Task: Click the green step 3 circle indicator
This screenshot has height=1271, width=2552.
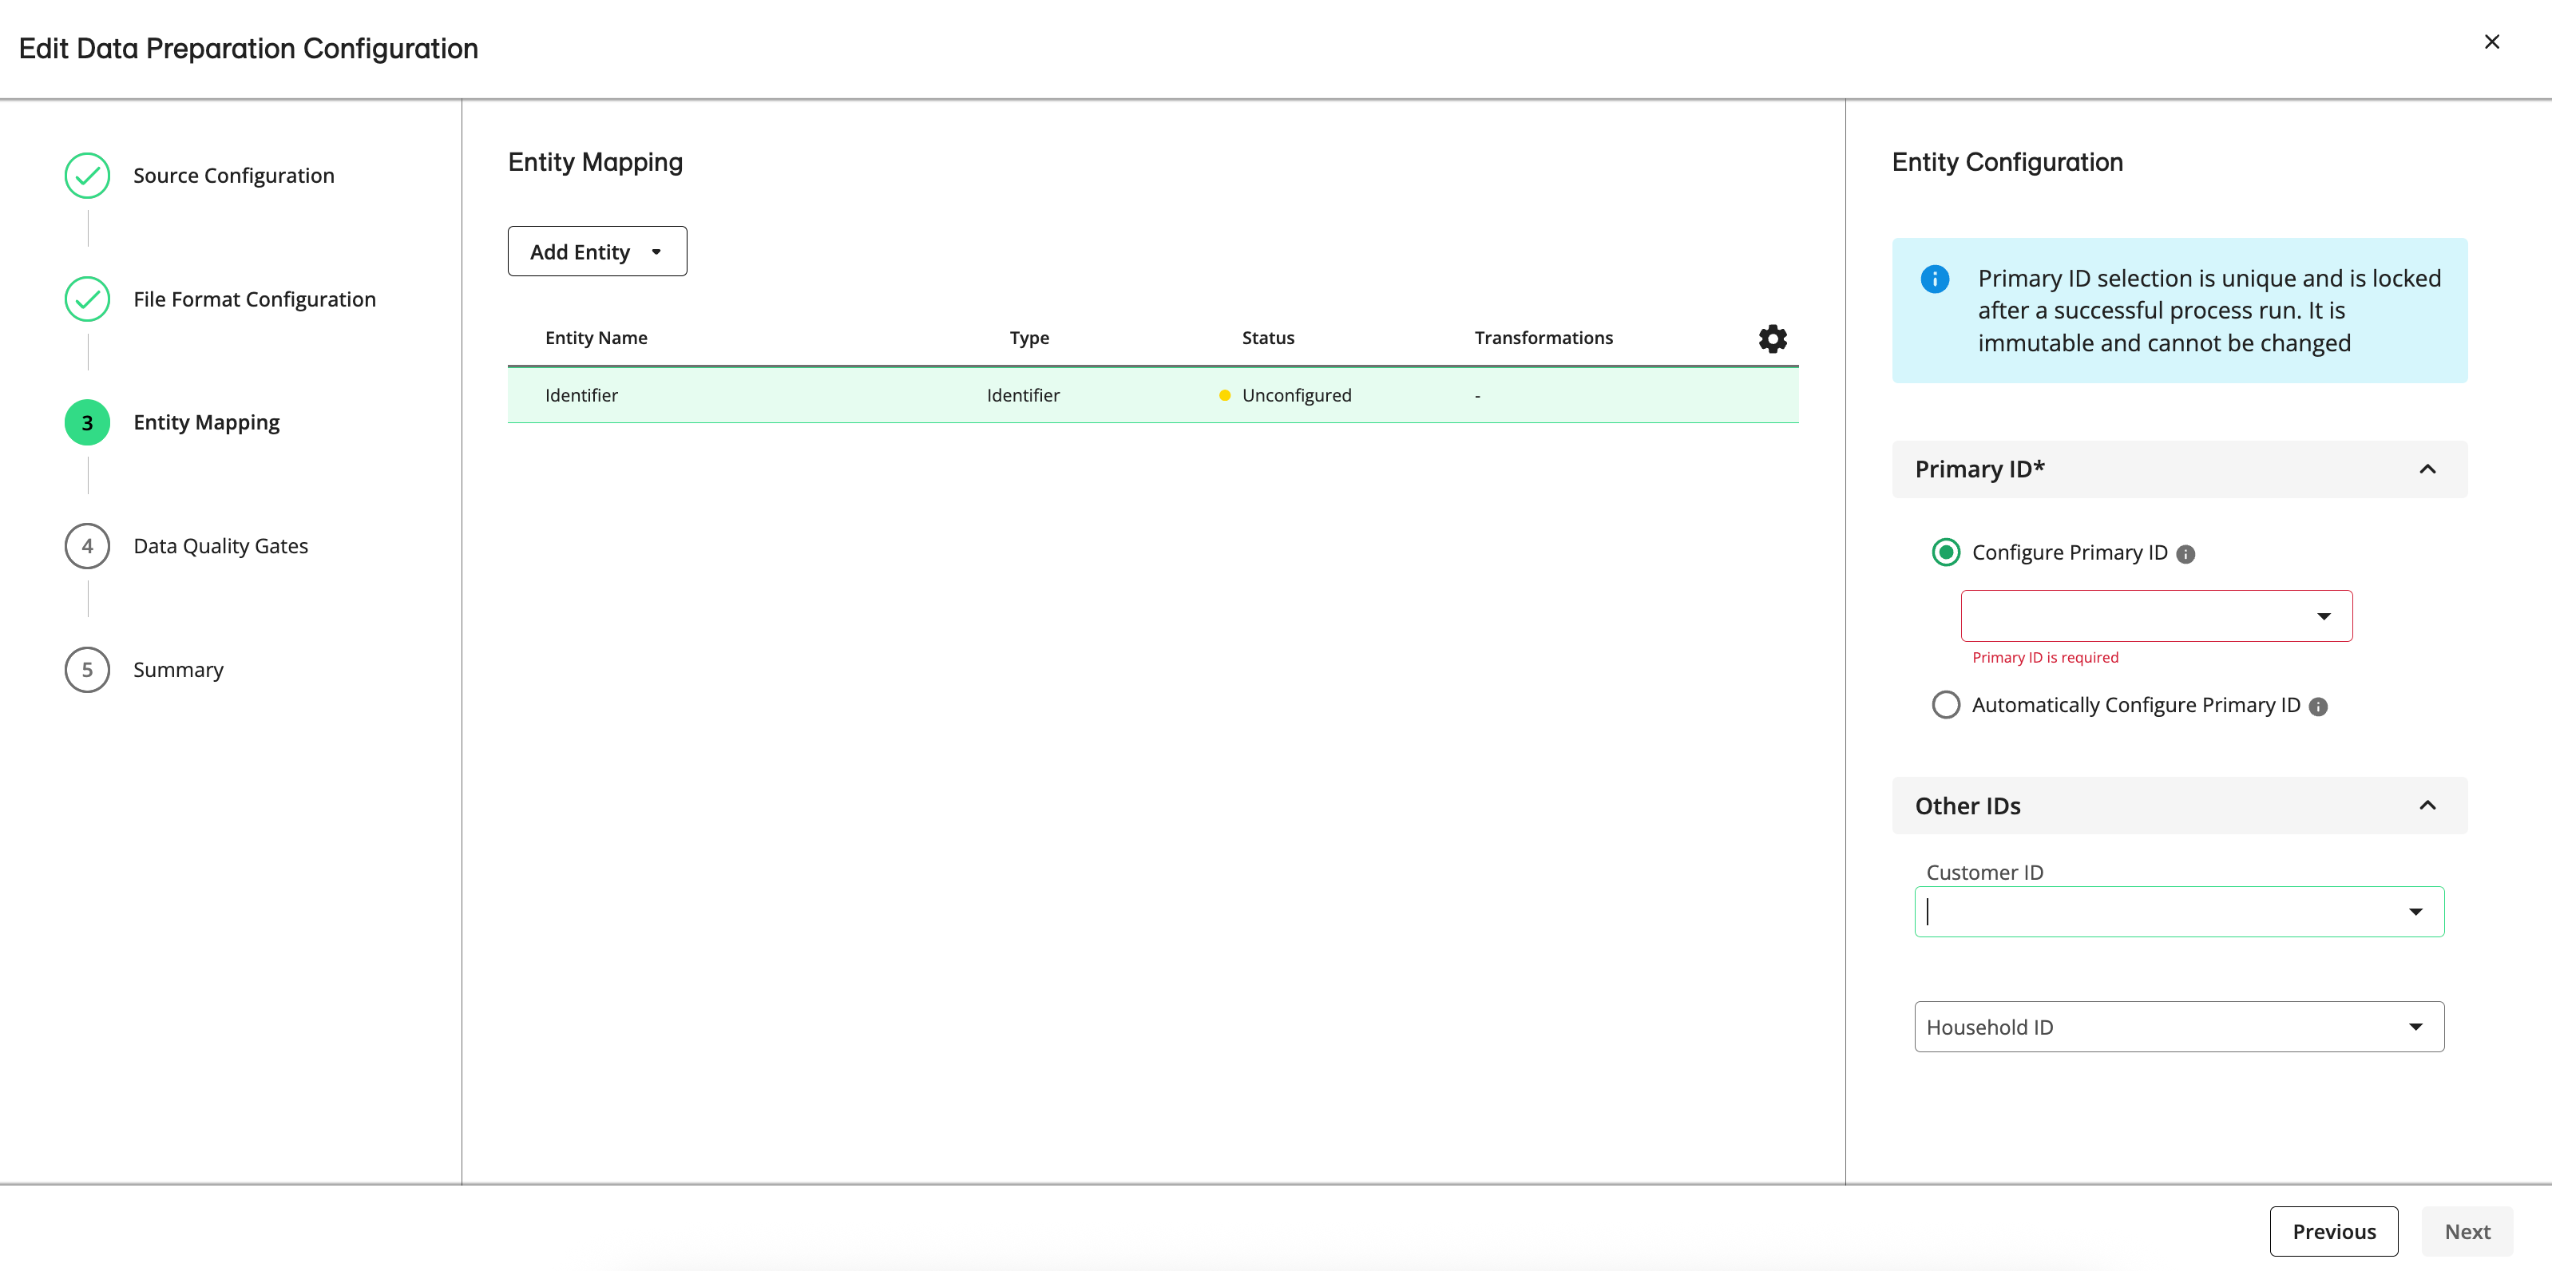Action: [x=87, y=421]
